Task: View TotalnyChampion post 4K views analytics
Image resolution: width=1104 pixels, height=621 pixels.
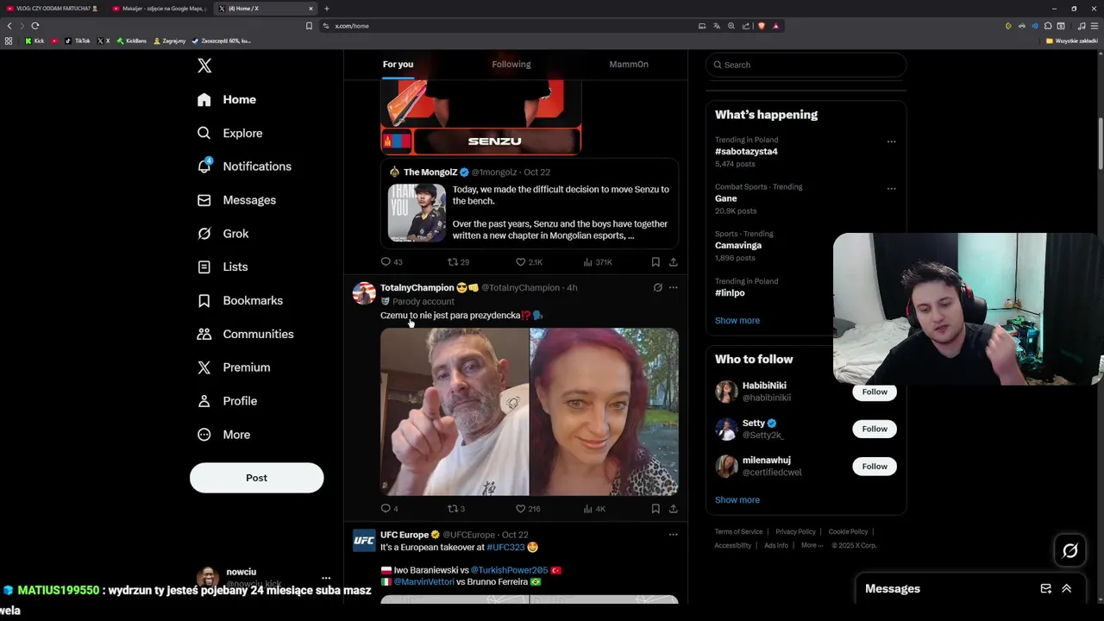Action: tap(595, 509)
